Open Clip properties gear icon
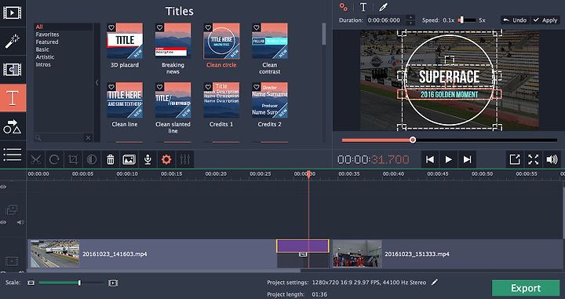The width and height of the screenshot is (565, 299). [166, 159]
